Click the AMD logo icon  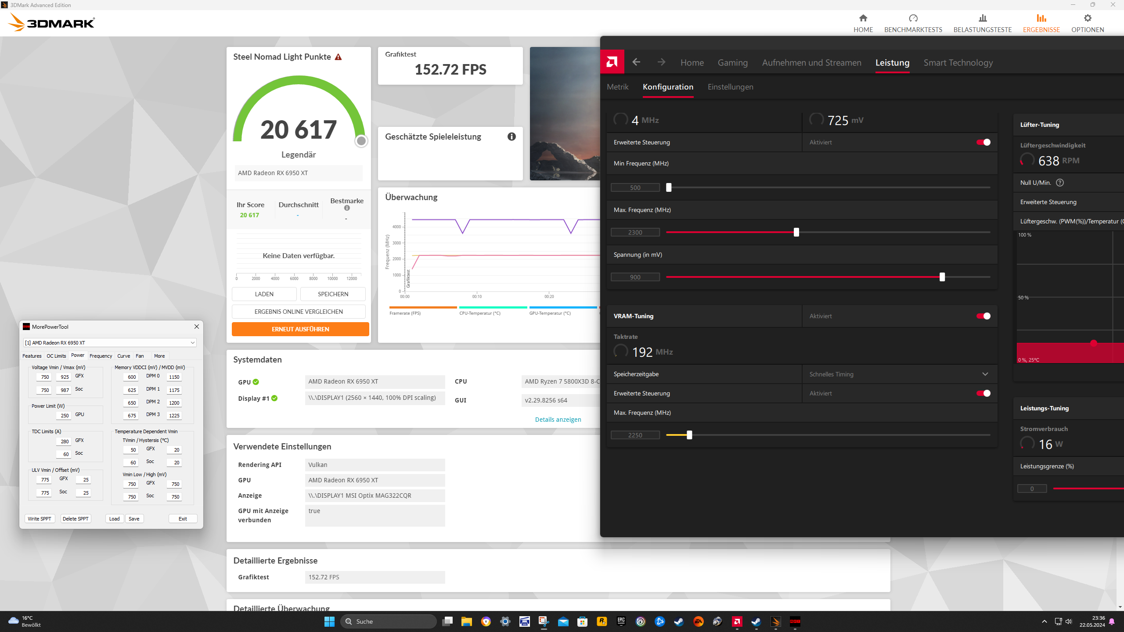[612, 62]
